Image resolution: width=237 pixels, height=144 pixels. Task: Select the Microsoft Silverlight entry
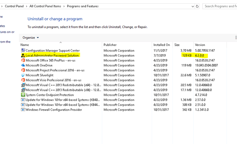[39, 75]
